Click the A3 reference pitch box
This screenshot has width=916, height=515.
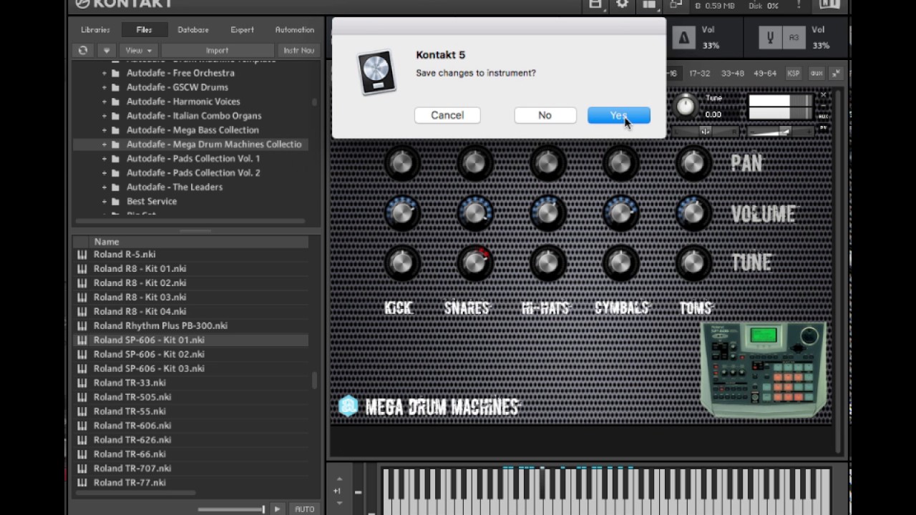point(794,38)
